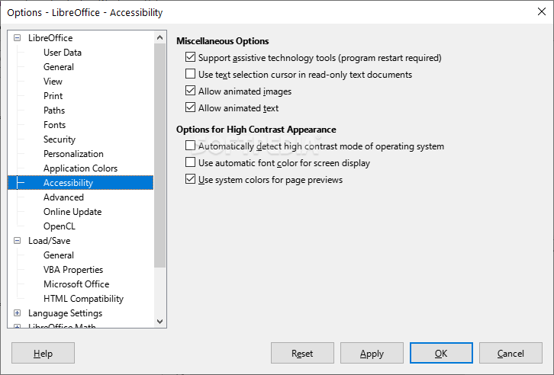Select General under Load/Save
This screenshot has height=375, width=554.
(59, 255)
